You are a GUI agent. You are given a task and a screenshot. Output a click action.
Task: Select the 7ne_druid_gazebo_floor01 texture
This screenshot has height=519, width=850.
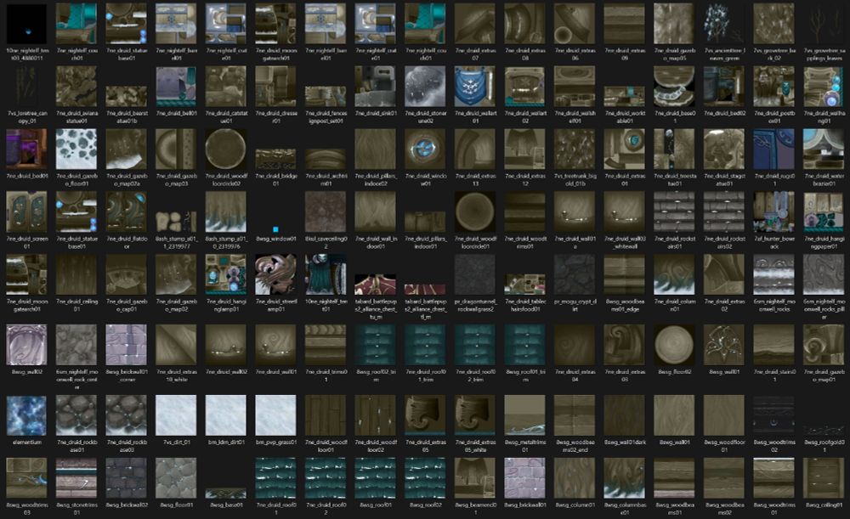(x=76, y=149)
